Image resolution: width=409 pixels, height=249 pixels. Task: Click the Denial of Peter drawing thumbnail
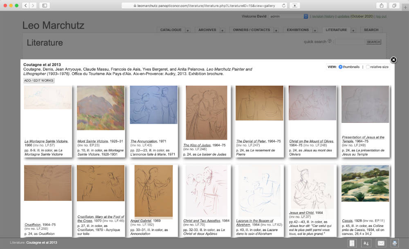(259, 103)
